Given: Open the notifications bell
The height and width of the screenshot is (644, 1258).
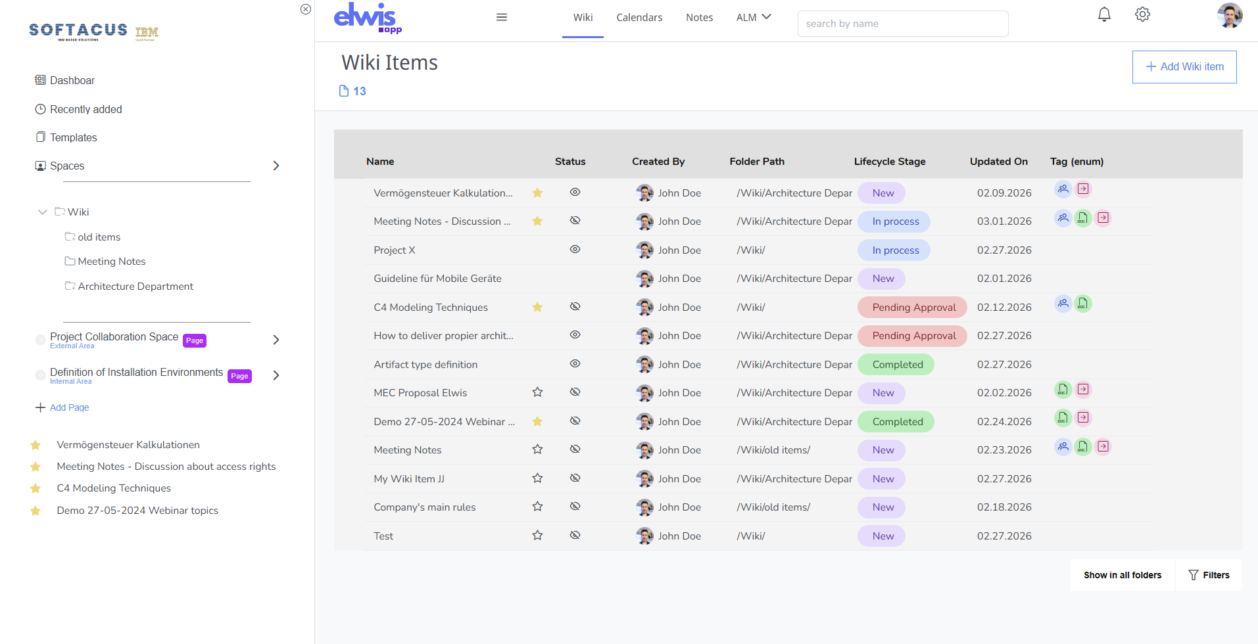Looking at the screenshot, I should point(1104,14).
